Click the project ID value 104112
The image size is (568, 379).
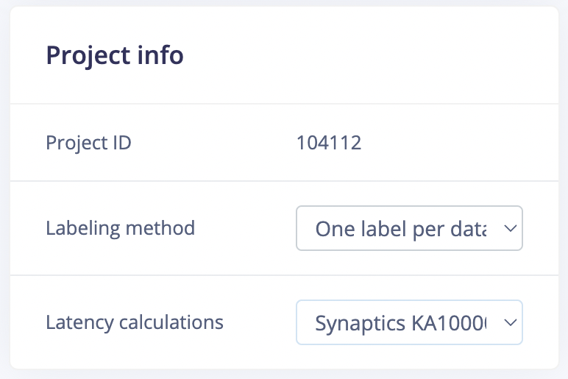click(329, 142)
